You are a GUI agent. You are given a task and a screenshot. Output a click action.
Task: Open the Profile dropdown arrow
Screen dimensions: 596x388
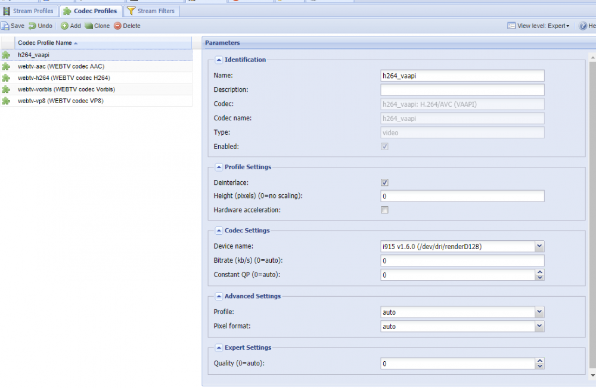coord(539,312)
